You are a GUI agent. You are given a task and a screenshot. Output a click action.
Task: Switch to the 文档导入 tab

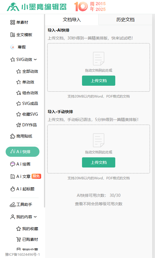tap(72, 19)
